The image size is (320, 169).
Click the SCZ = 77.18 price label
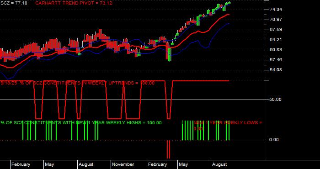14,3
